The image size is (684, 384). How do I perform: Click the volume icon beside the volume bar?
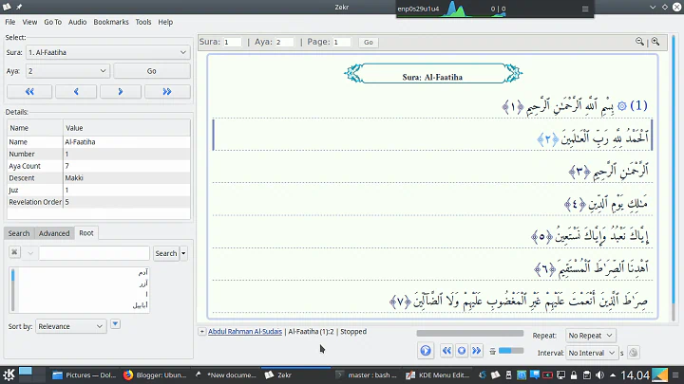tap(492, 352)
